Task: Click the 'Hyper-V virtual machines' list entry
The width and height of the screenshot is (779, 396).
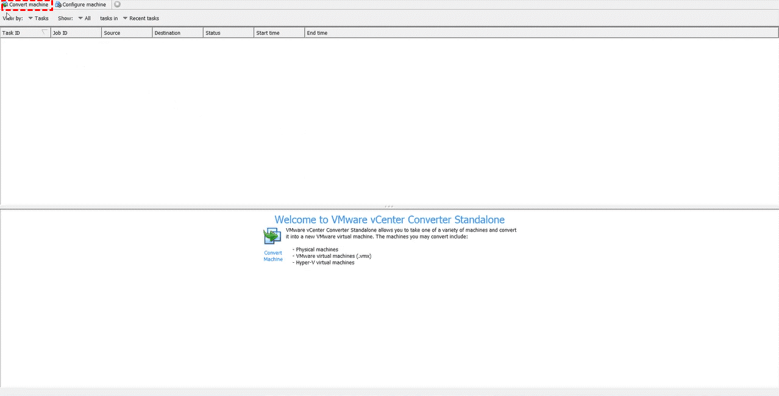Action: pyautogui.click(x=325, y=263)
